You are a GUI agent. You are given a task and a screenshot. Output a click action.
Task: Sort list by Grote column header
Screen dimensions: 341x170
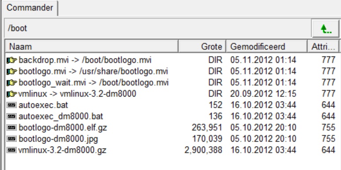202,46
